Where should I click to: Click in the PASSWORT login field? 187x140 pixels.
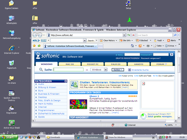tap(161, 55)
